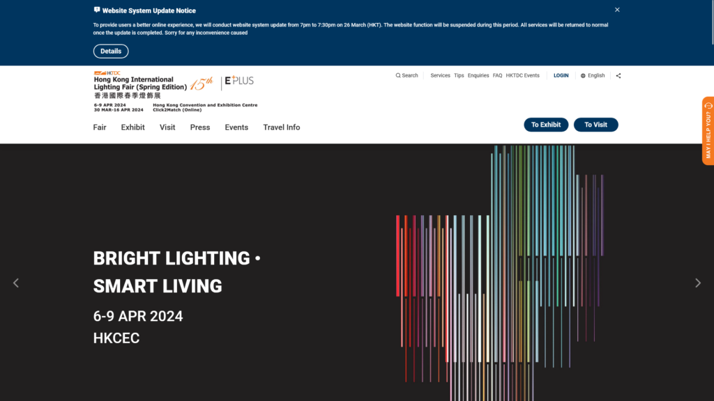The image size is (714, 401).
Task: Click the LOGIN link
Action: click(561, 75)
